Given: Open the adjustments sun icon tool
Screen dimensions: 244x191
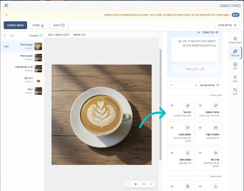Looking at the screenshot, I should click(235, 79).
